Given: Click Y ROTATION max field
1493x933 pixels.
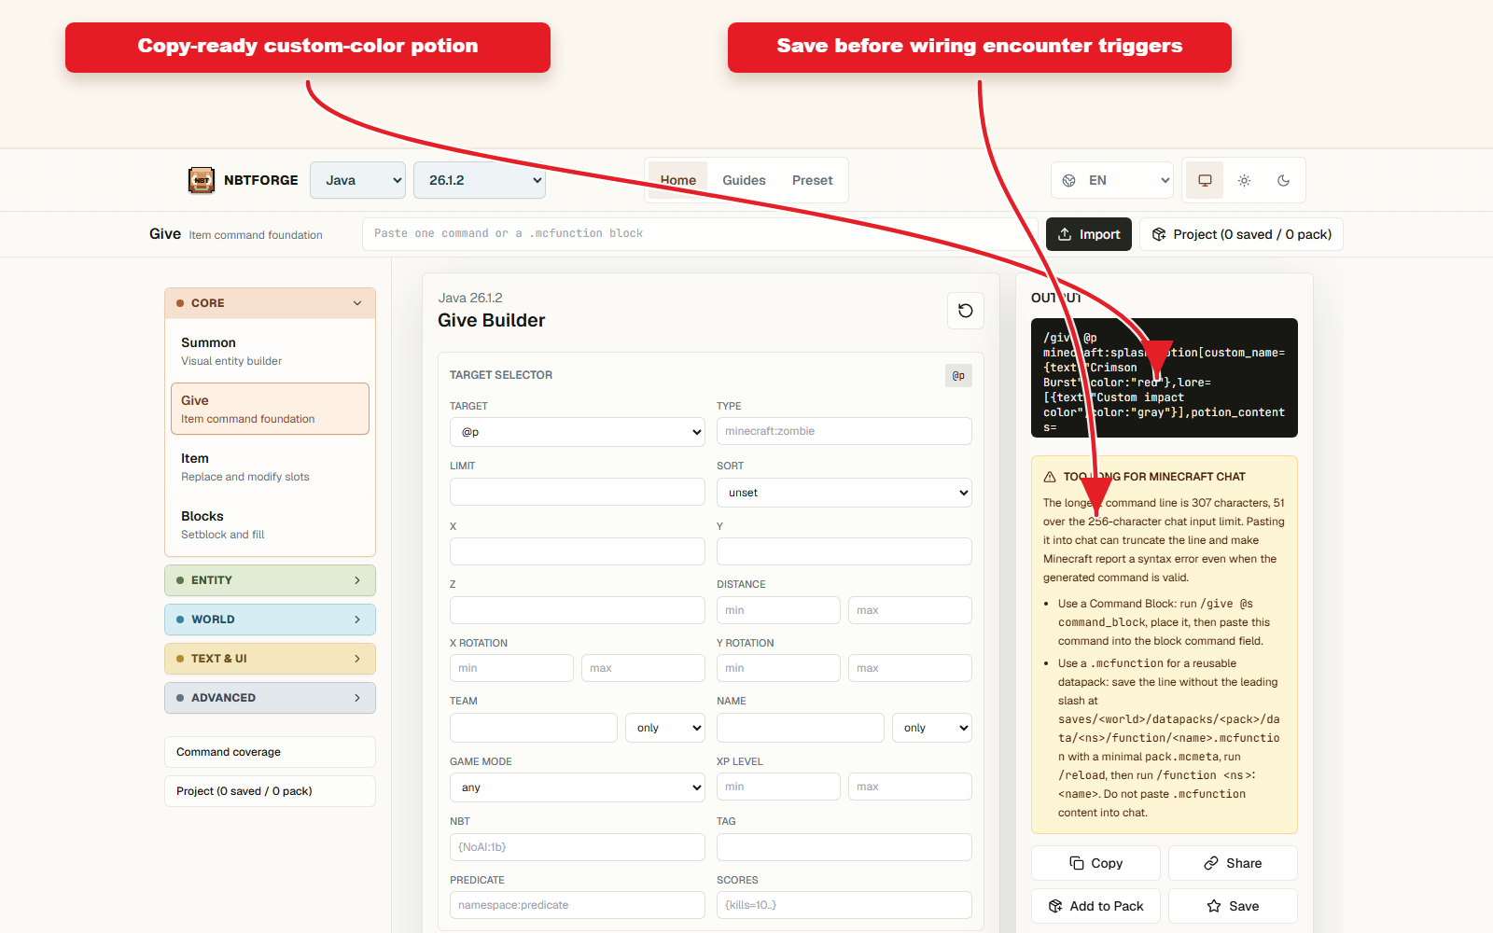Looking at the screenshot, I should (910, 668).
